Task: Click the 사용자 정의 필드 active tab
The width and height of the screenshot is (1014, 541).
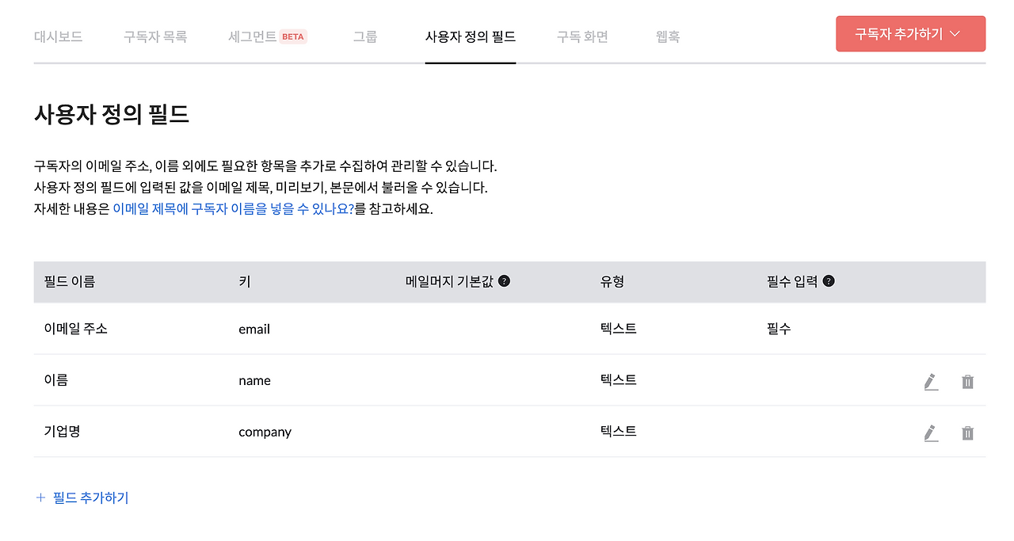Action: [x=470, y=36]
